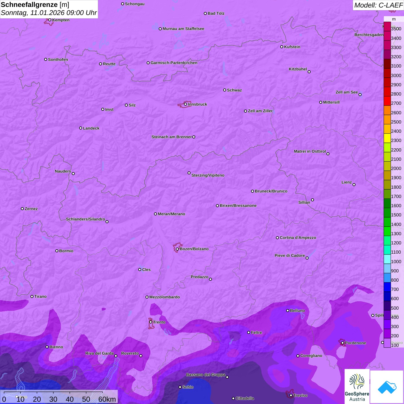The height and width of the screenshot is (404, 404).
Task: Click the 'Imst' label
Action: coord(109,109)
